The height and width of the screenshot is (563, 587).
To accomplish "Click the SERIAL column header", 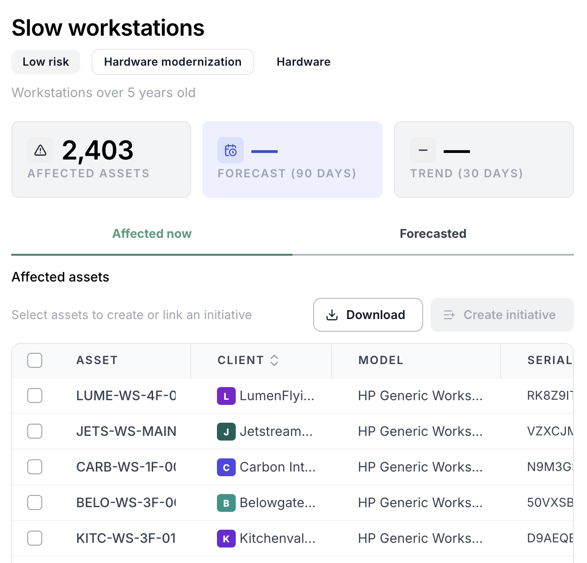I will tap(549, 360).
